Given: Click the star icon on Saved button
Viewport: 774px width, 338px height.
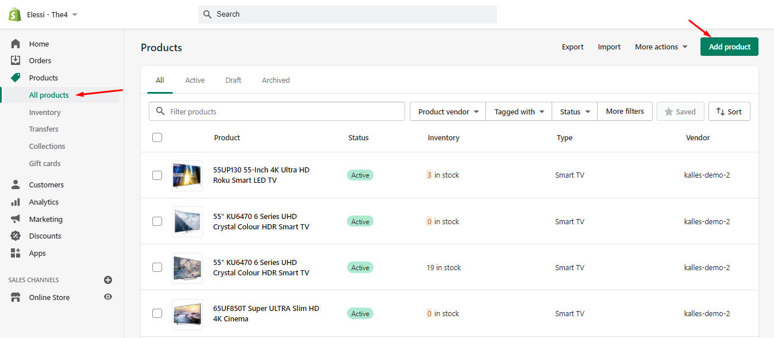Looking at the screenshot, I should (669, 112).
